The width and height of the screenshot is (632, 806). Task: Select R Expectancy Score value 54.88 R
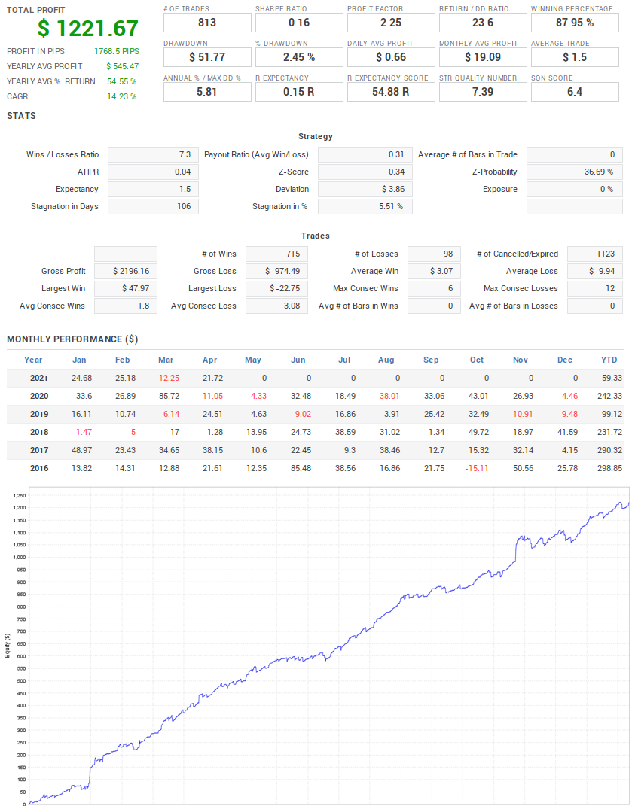(391, 92)
